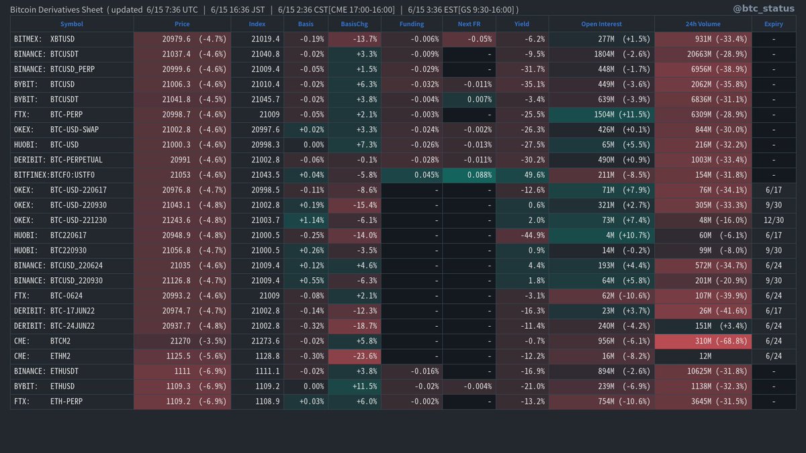
Task: Click the Symbol column header
Action: pyautogui.click(x=71, y=23)
